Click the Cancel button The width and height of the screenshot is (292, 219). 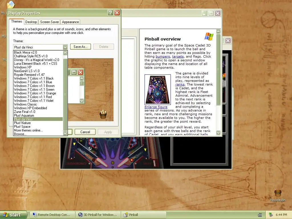pos(85,132)
